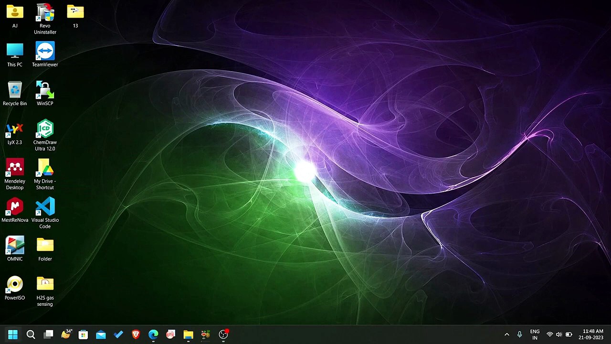Open taskbar Search

coord(31,334)
